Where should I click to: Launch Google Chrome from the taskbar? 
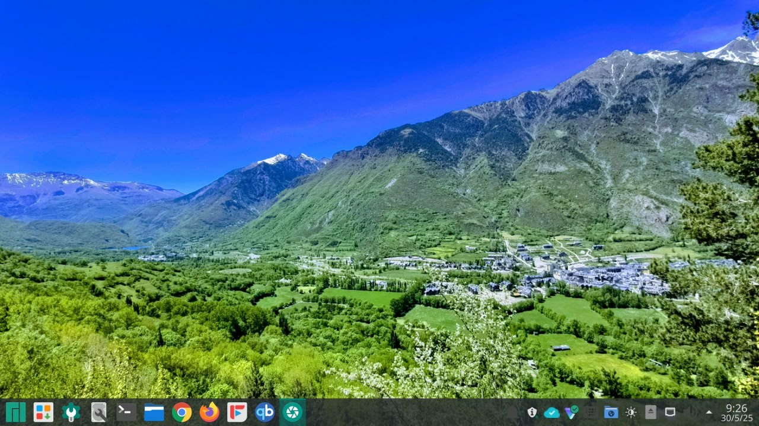click(x=182, y=412)
